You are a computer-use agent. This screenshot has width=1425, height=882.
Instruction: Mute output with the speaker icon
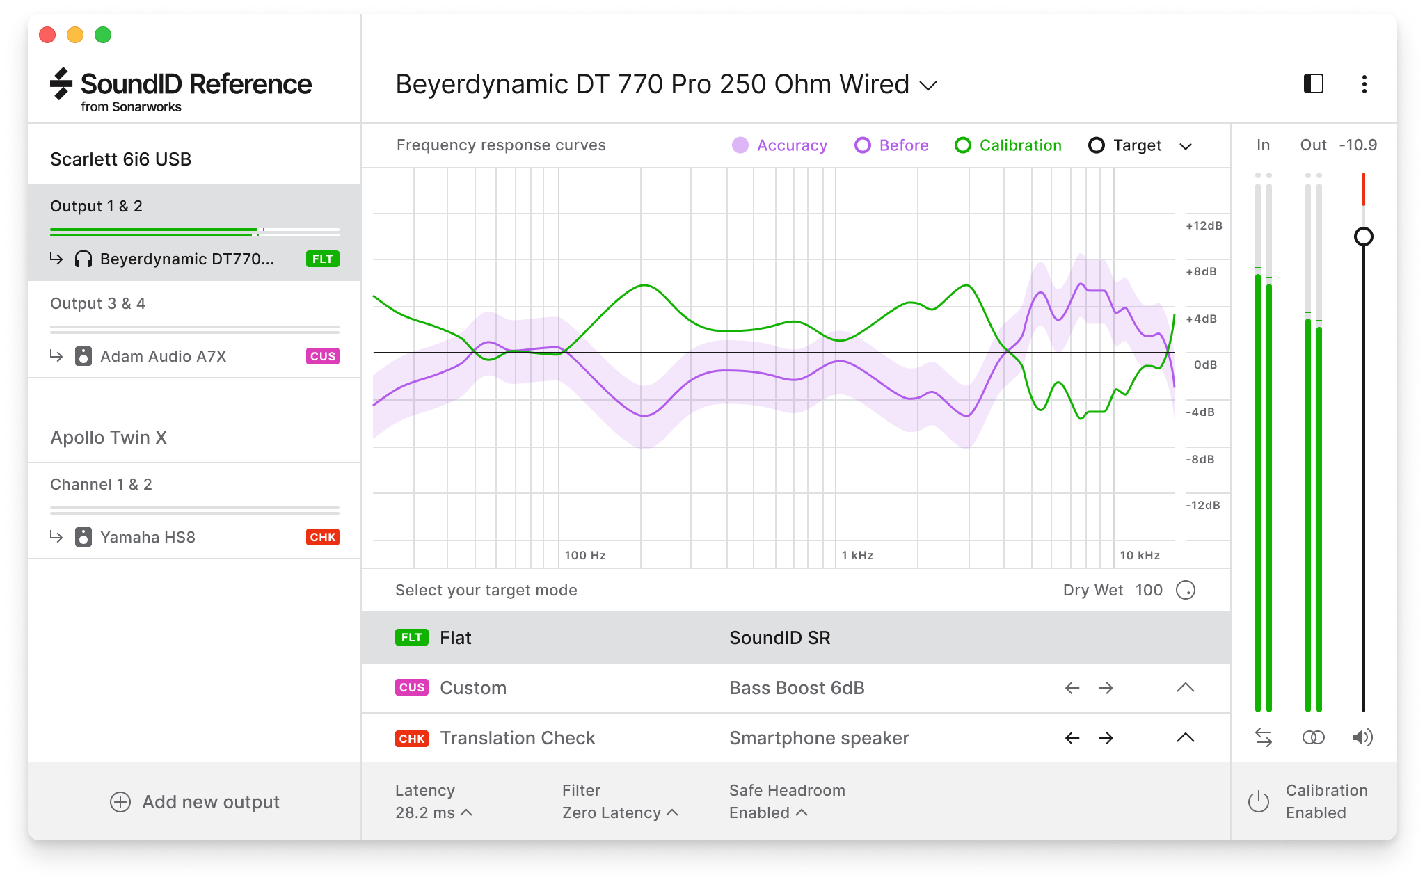point(1362,737)
